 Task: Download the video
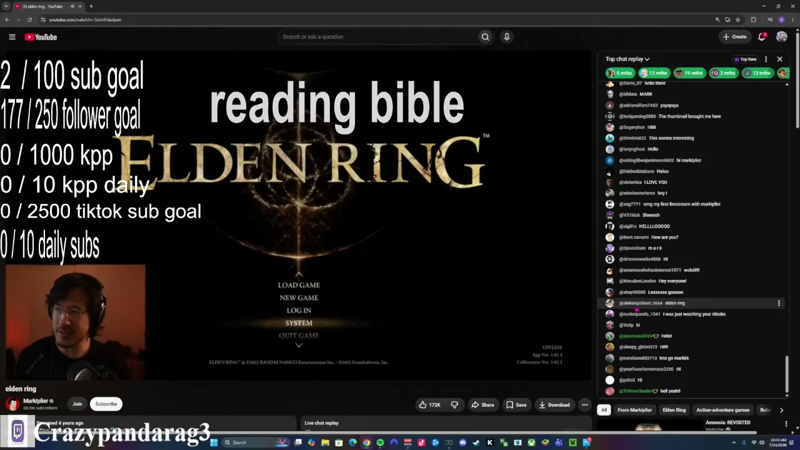[x=554, y=405]
